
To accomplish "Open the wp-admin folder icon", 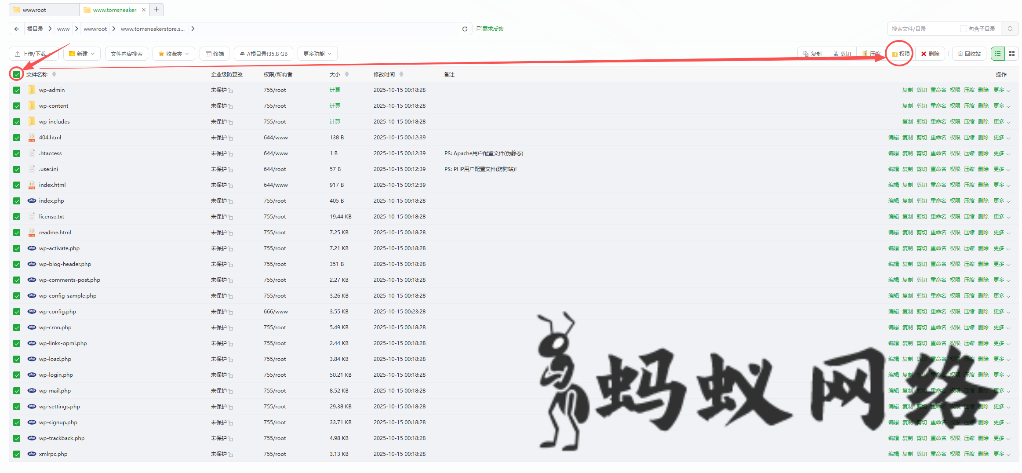I will pos(32,90).
